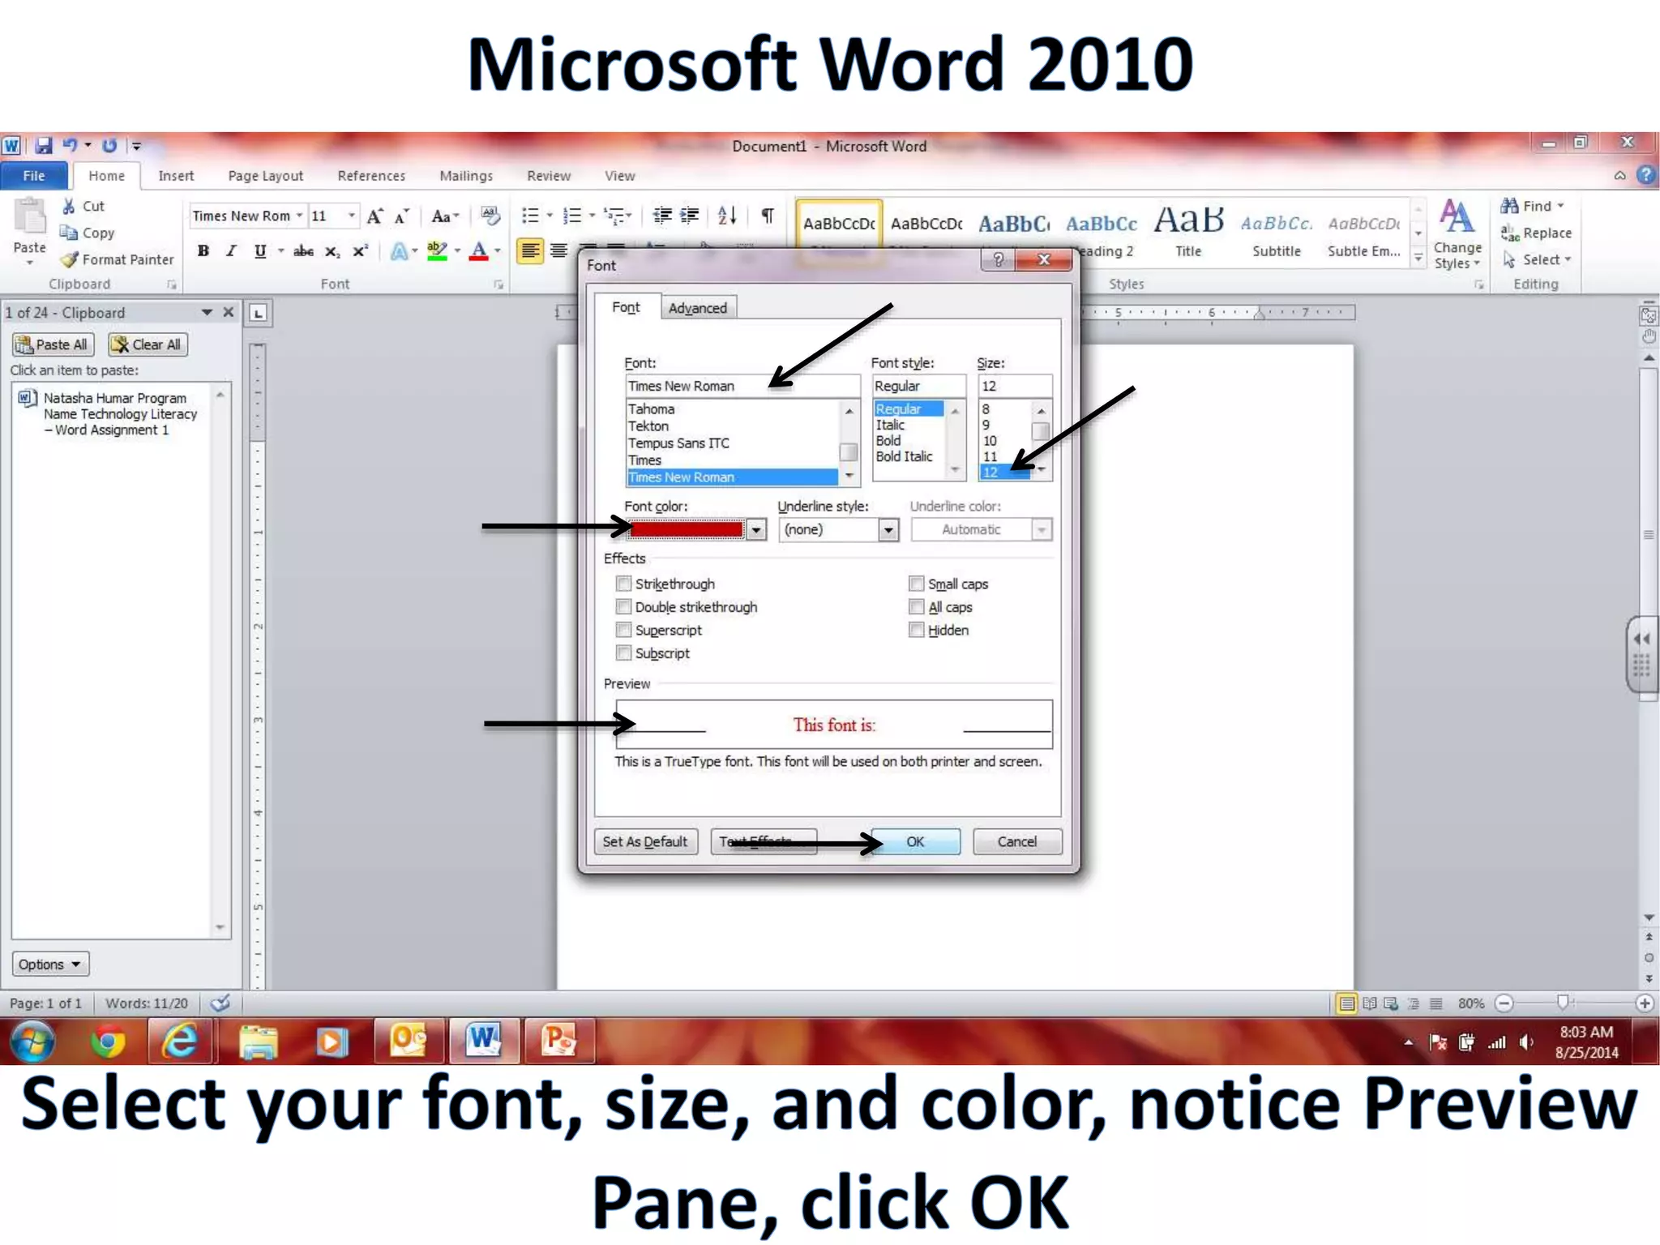
Task: Click the Font name input field
Action: tap(742, 386)
